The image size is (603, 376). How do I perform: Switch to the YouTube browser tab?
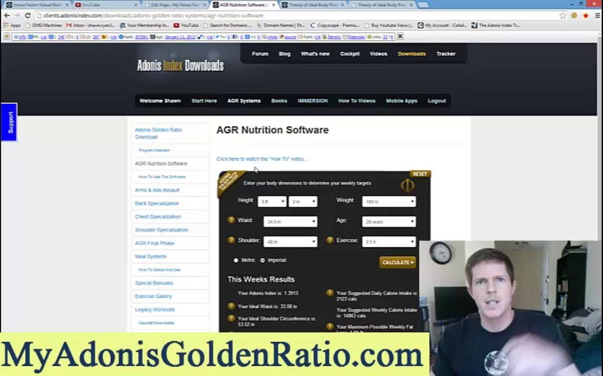point(106,5)
